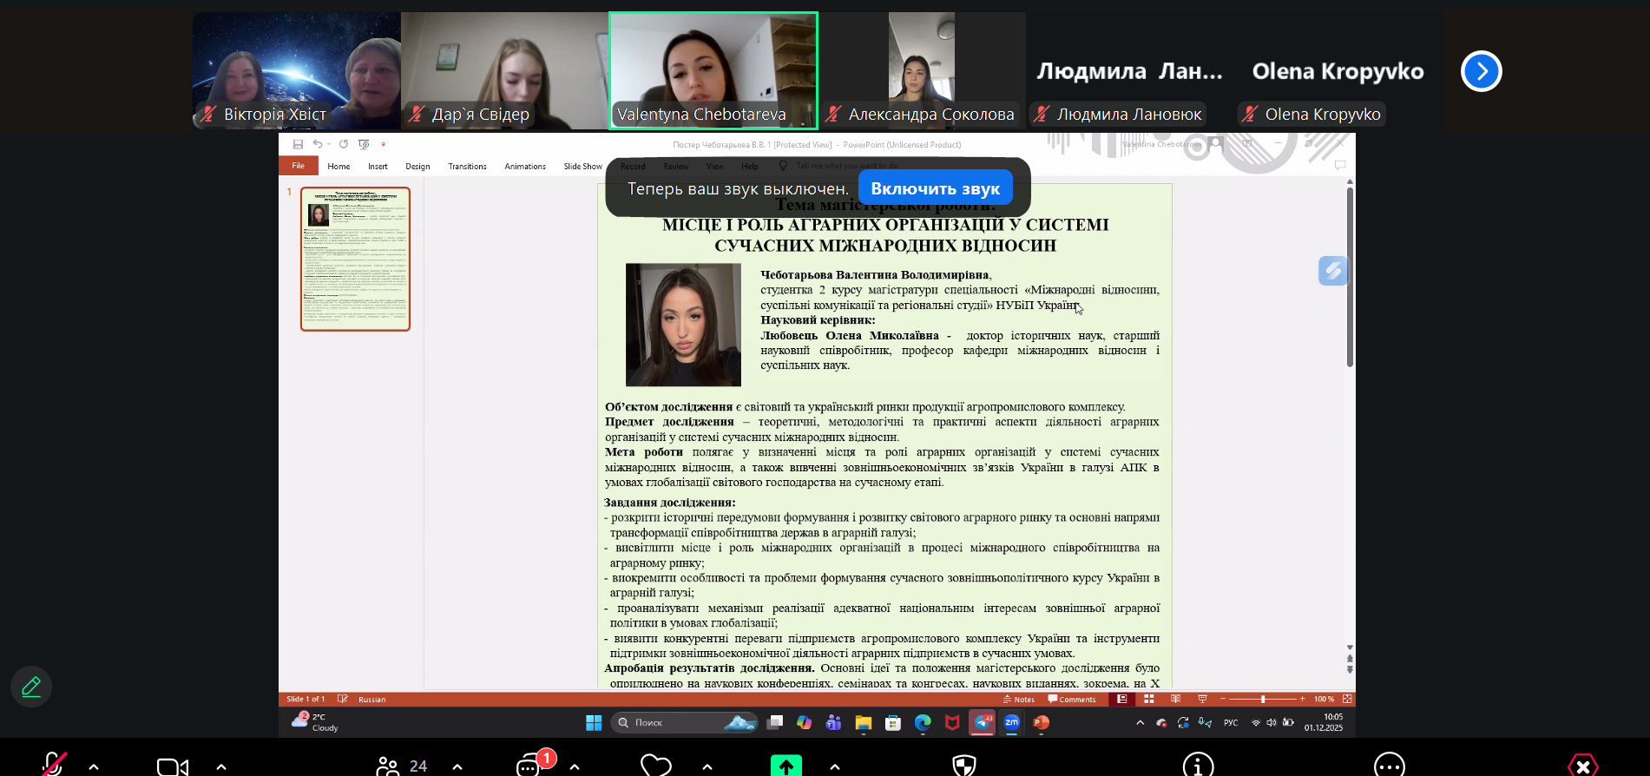The height and width of the screenshot is (776, 1650).
Task: Open the security shield icon
Action: click(x=963, y=766)
